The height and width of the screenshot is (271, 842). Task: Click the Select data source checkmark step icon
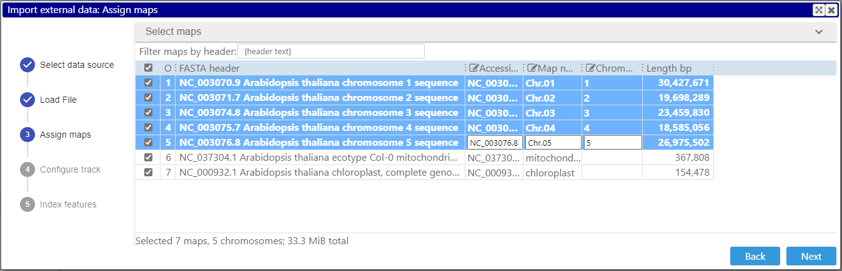click(27, 65)
